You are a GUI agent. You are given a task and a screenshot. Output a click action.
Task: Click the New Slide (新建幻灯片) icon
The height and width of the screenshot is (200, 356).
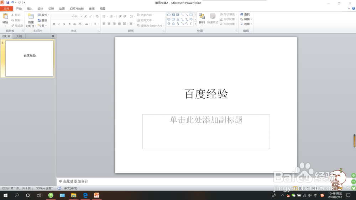pos(31,16)
